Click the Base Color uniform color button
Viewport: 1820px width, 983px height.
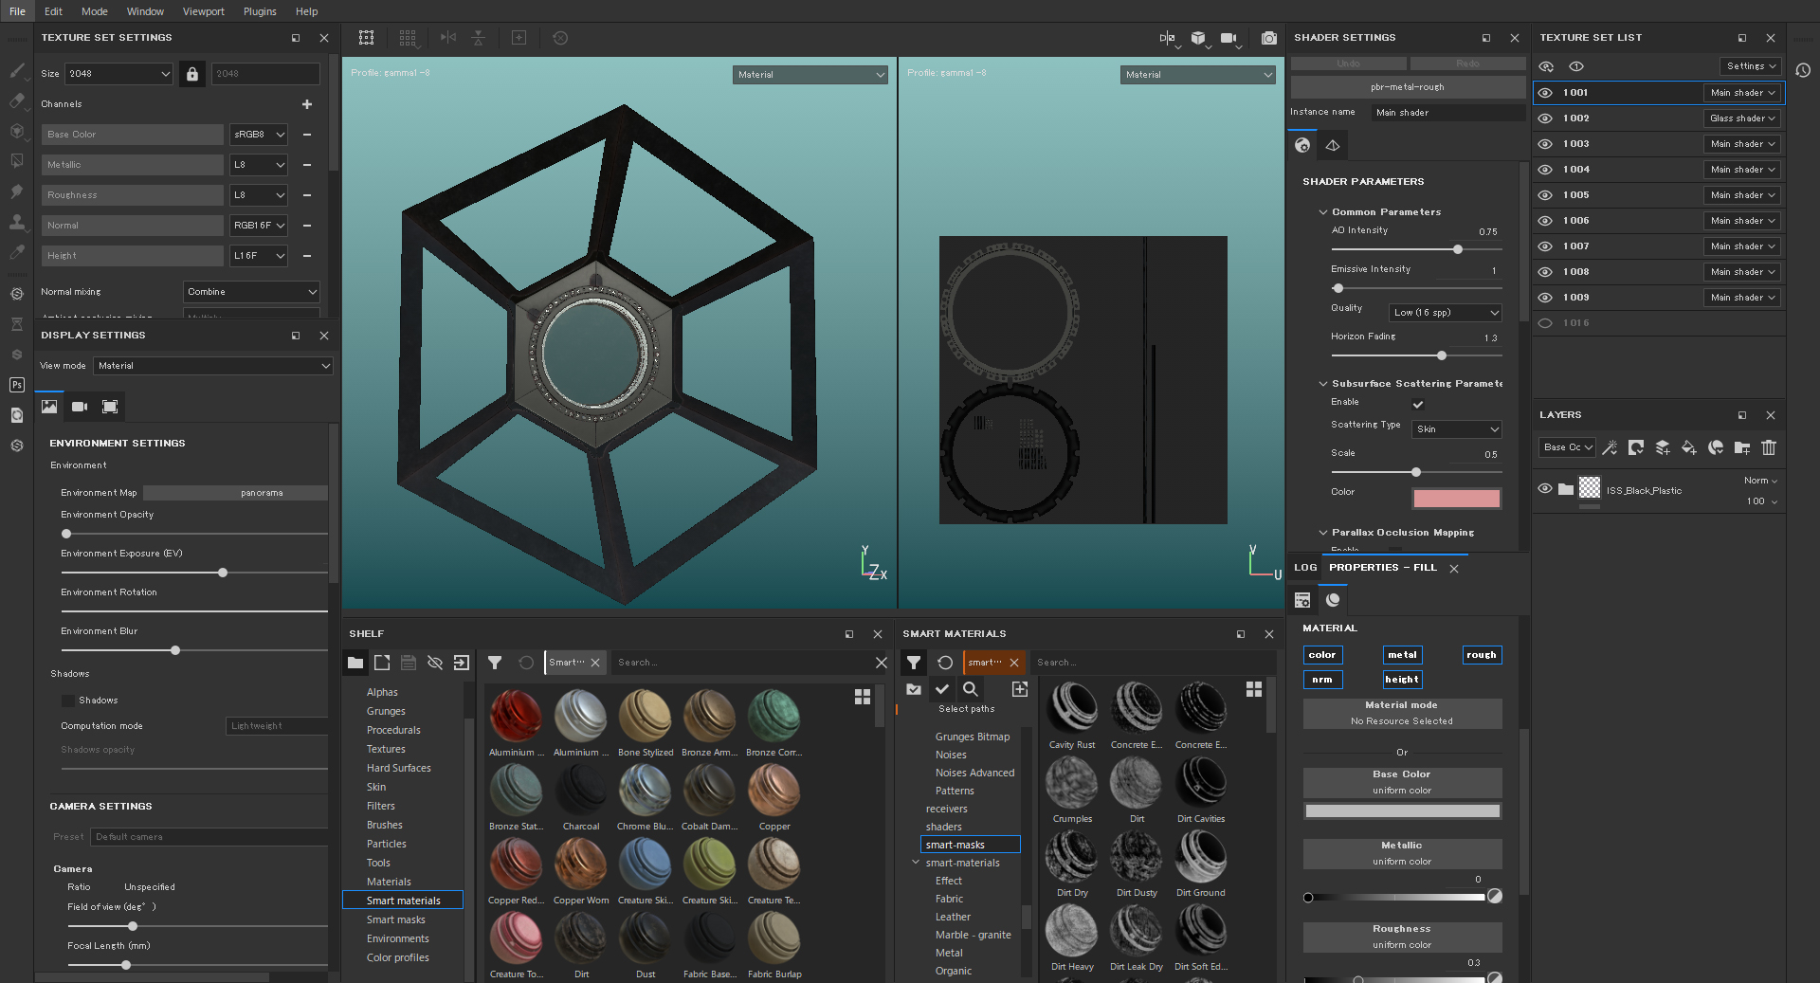(1402, 783)
